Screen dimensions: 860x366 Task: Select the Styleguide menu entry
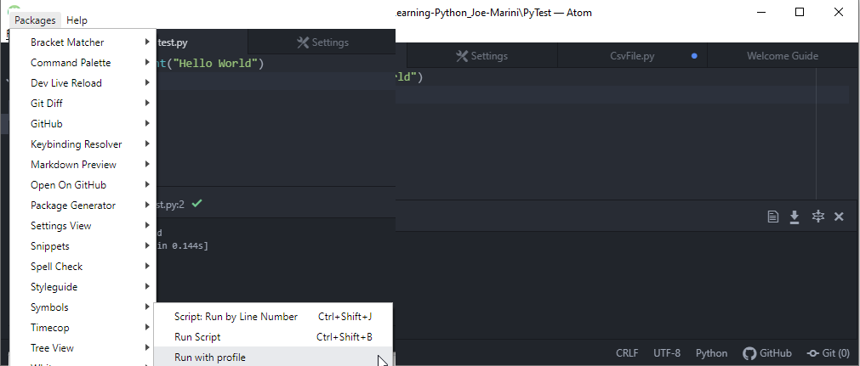point(83,286)
